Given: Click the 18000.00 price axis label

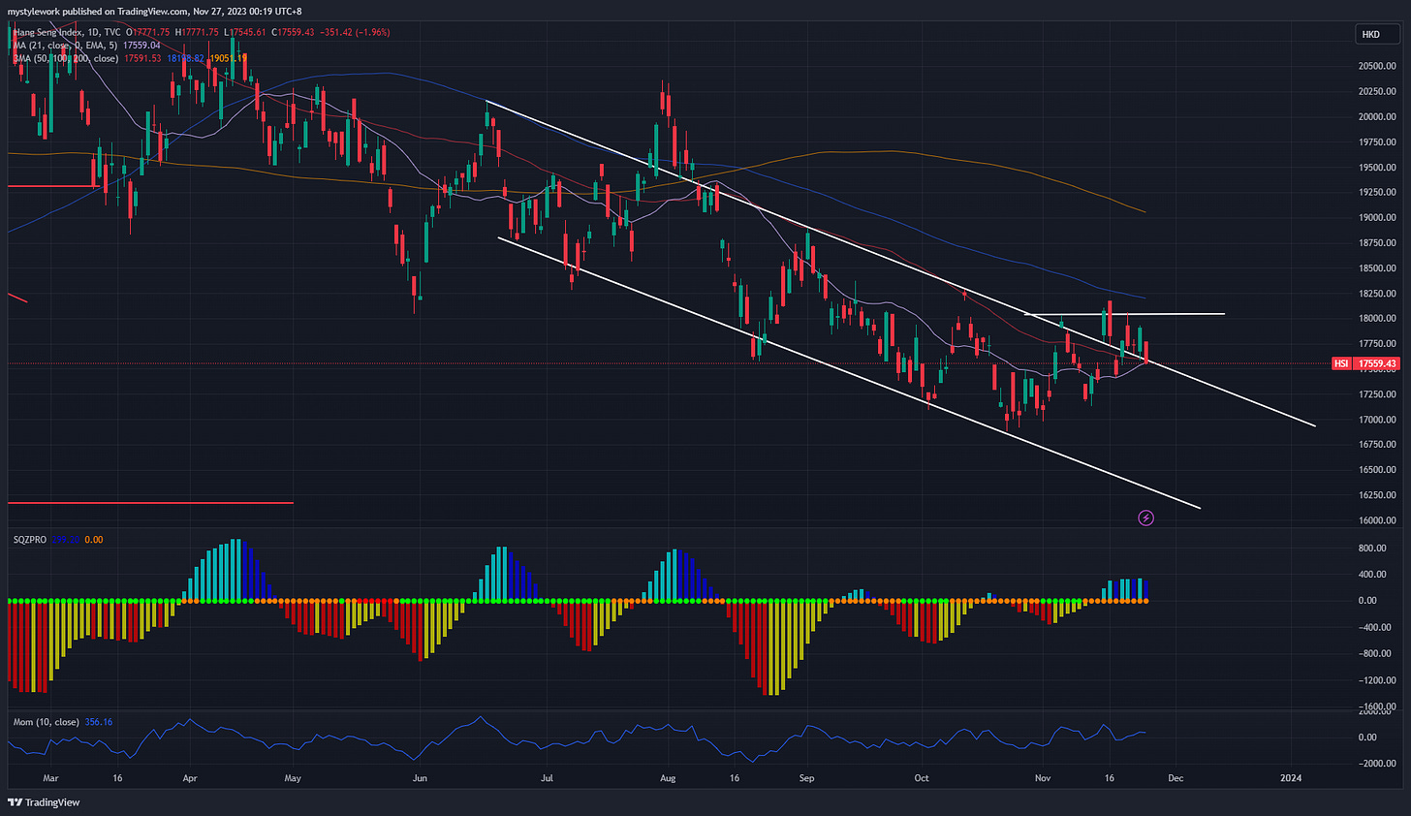Looking at the screenshot, I should [1377, 318].
